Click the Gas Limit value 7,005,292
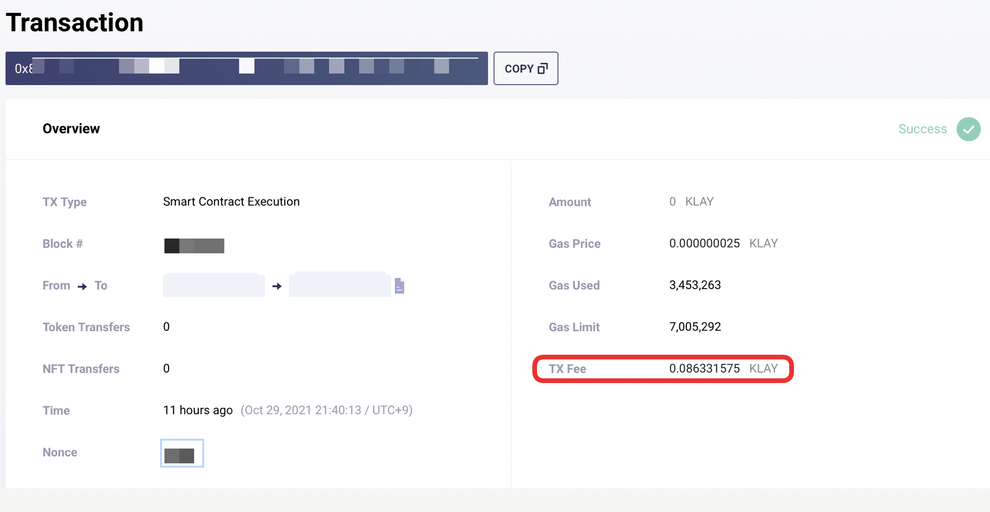Image resolution: width=990 pixels, height=512 pixels. point(695,327)
